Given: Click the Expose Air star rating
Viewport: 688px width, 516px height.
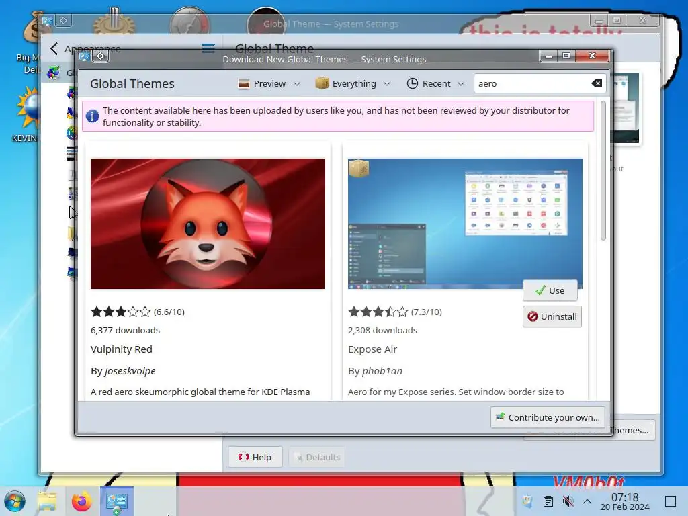Looking at the screenshot, I should (x=378, y=312).
